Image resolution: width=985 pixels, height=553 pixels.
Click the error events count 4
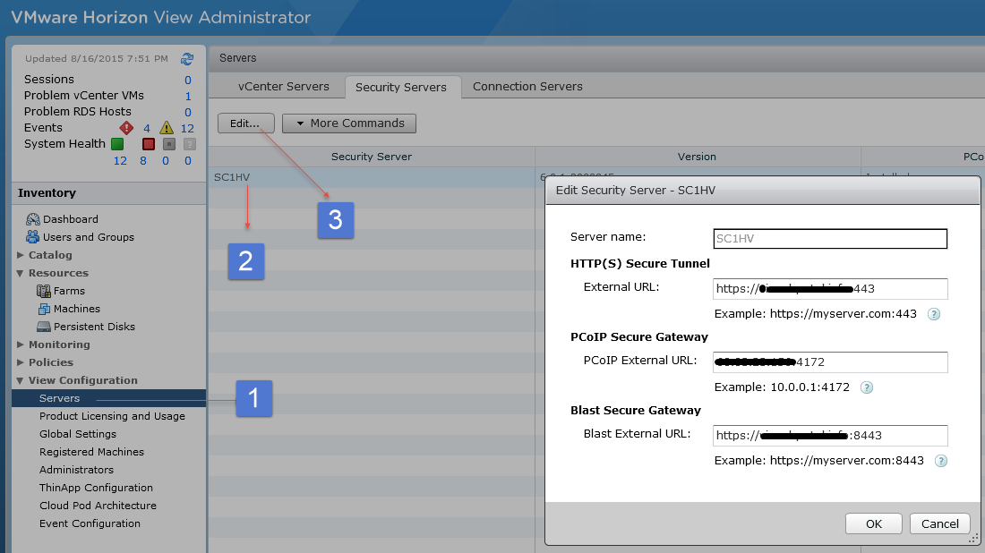[x=146, y=128]
